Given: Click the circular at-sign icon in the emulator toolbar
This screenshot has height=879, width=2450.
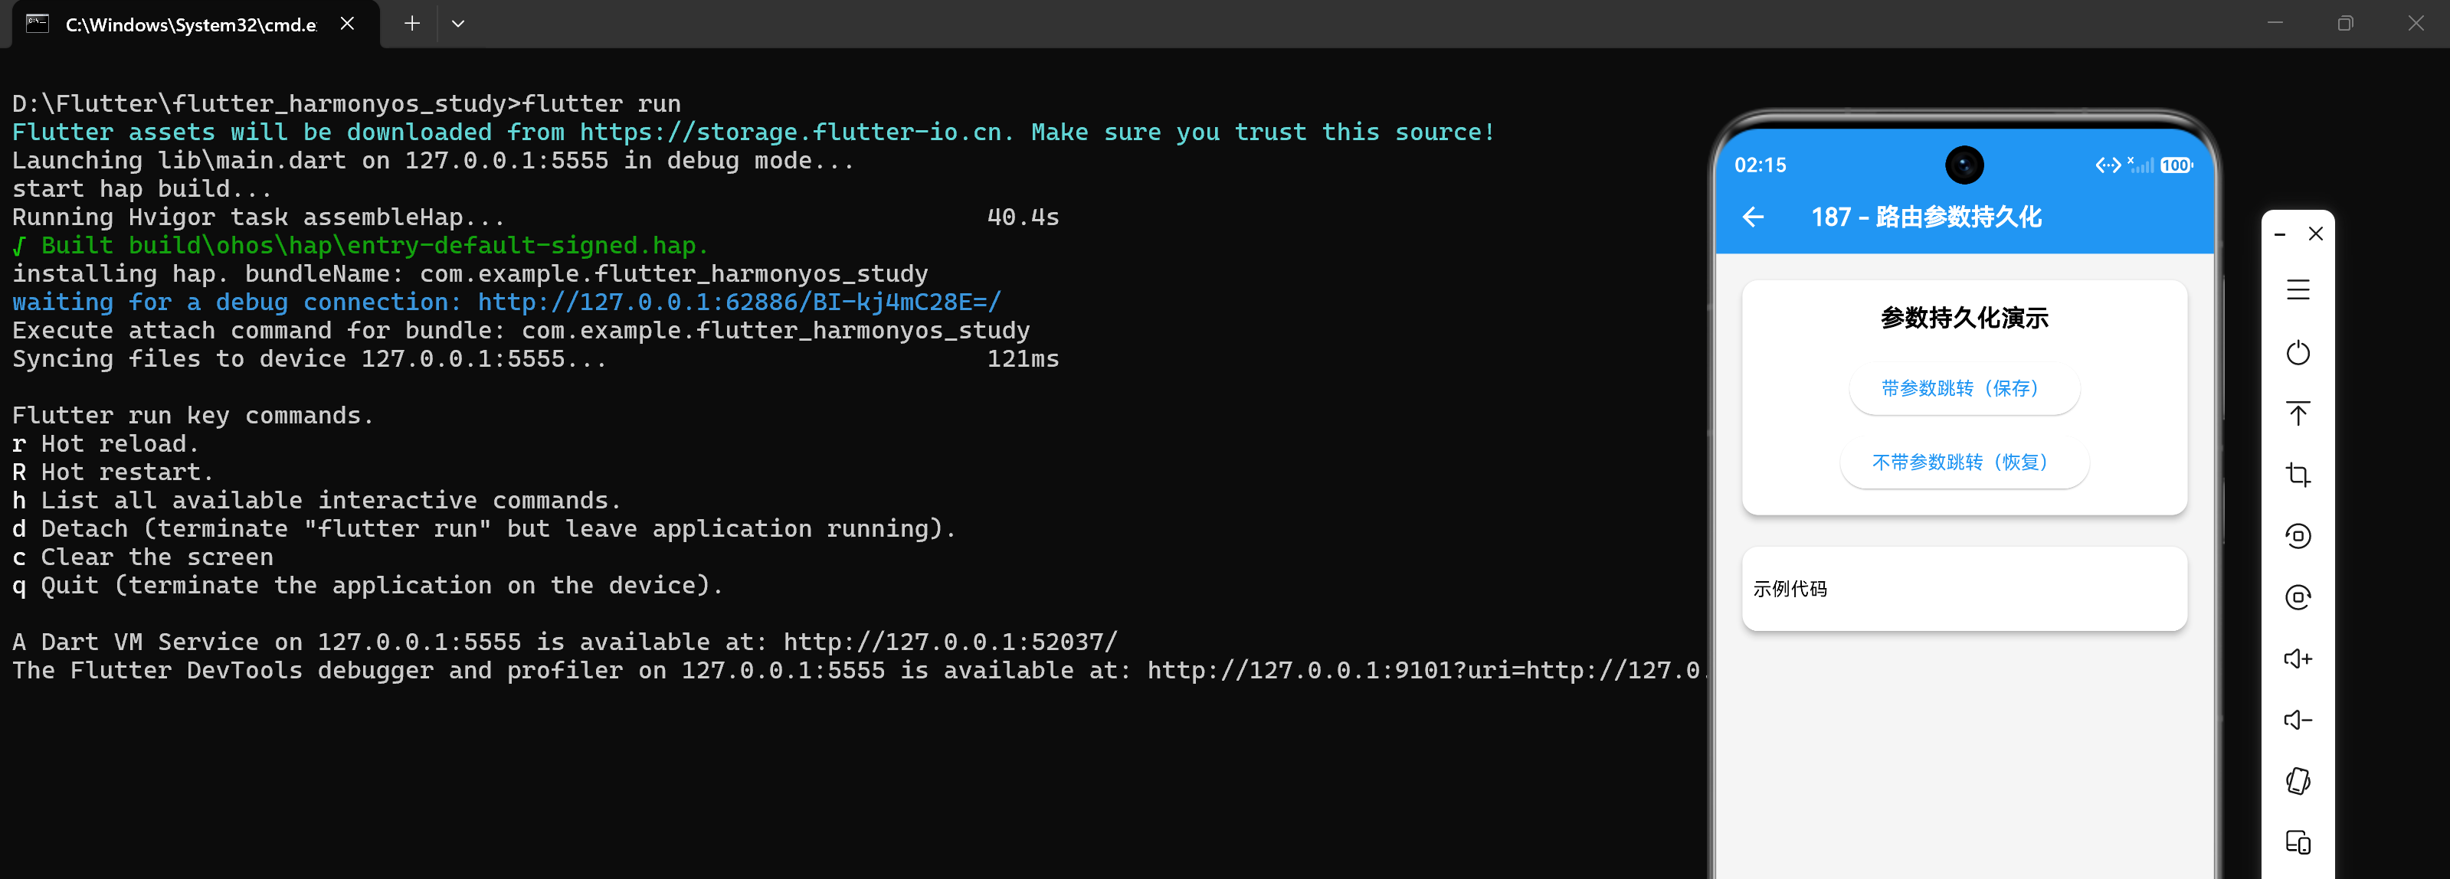Looking at the screenshot, I should click(2298, 596).
